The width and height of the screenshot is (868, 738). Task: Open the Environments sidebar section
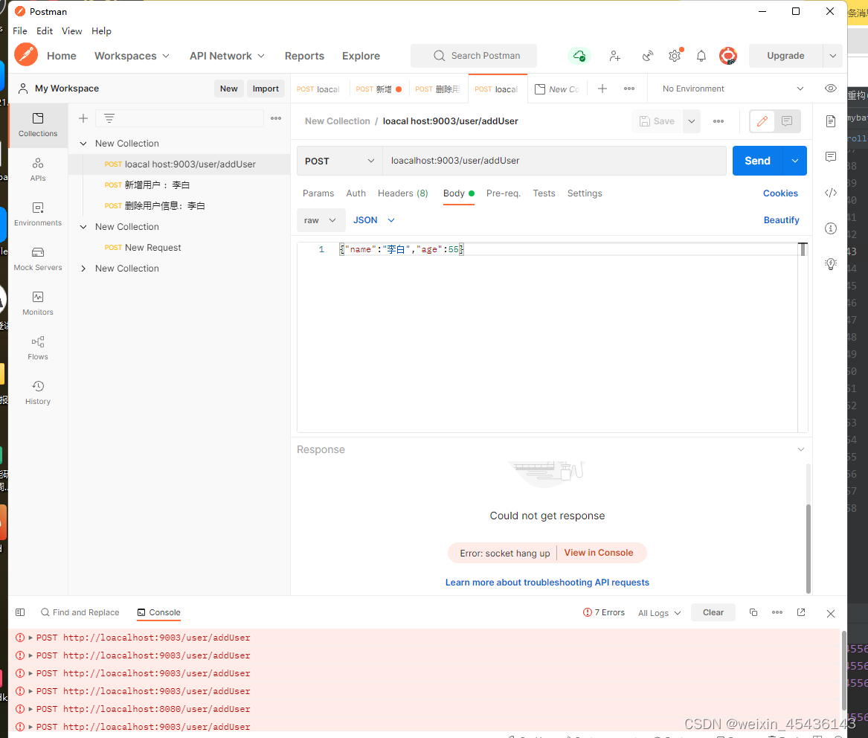click(x=38, y=214)
